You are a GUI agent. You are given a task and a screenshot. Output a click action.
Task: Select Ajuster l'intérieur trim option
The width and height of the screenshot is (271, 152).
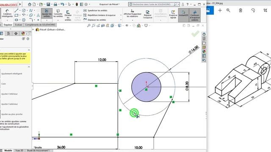tap(9, 94)
